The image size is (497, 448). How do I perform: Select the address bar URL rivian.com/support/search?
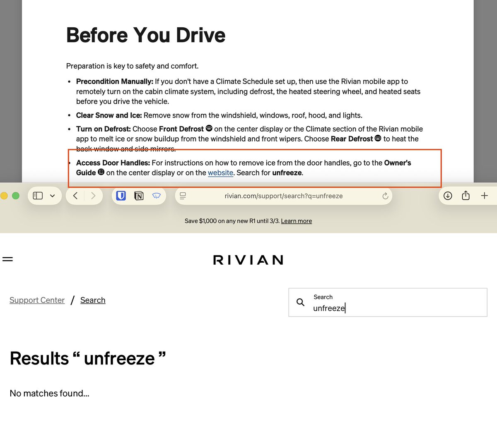click(x=284, y=196)
